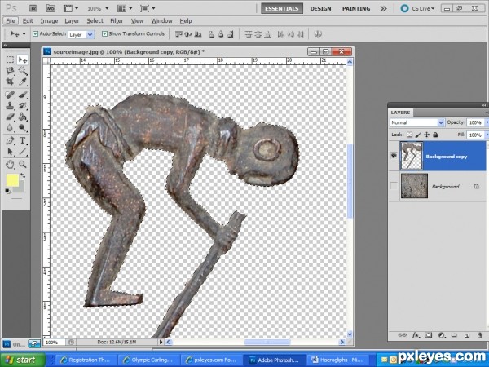This screenshot has height=367, width=489.
Task: Select the Crop tool
Action: click(11, 82)
